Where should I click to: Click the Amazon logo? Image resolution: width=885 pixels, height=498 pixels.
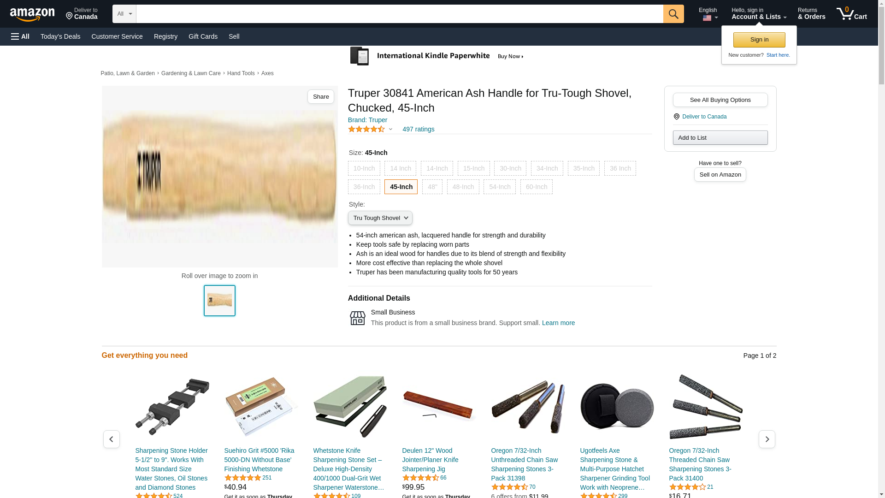coord(32,14)
